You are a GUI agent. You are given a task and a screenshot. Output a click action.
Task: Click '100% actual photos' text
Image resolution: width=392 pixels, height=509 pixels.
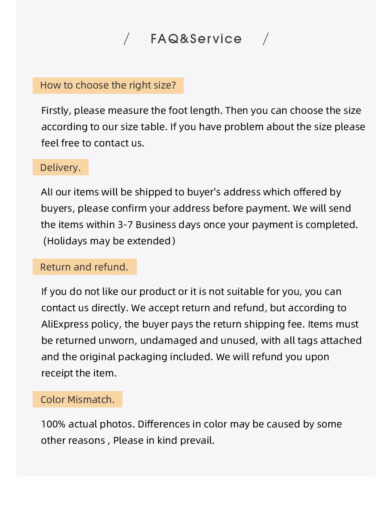tap(87, 424)
